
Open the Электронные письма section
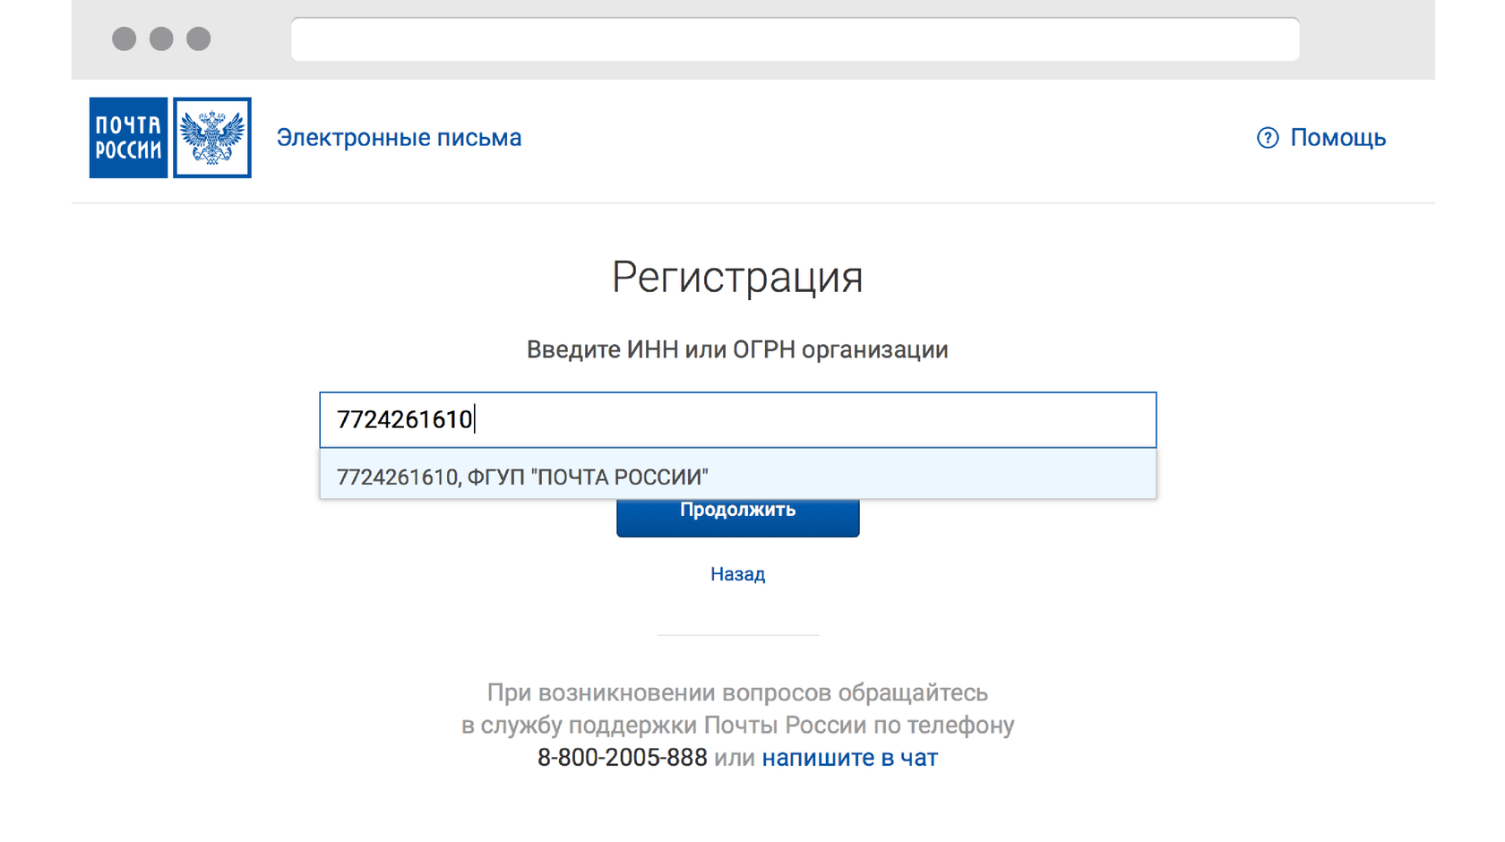coord(399,138)
